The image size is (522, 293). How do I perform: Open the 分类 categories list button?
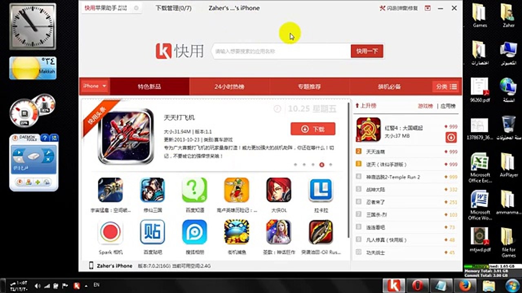point(446,87)
